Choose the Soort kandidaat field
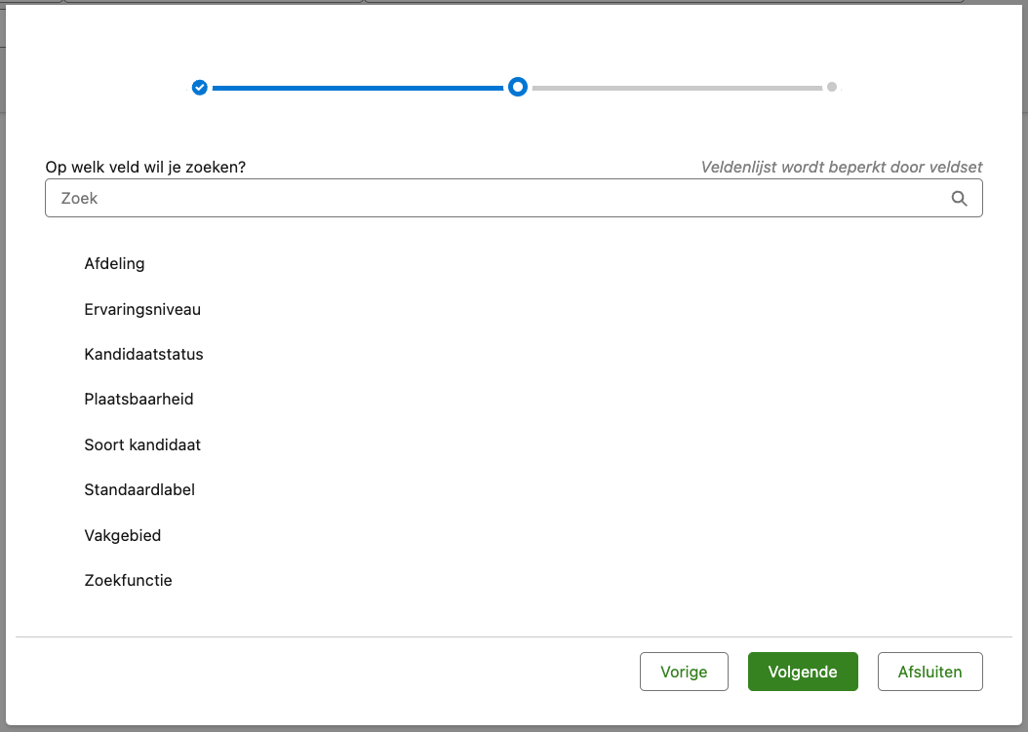 (142, 445)
